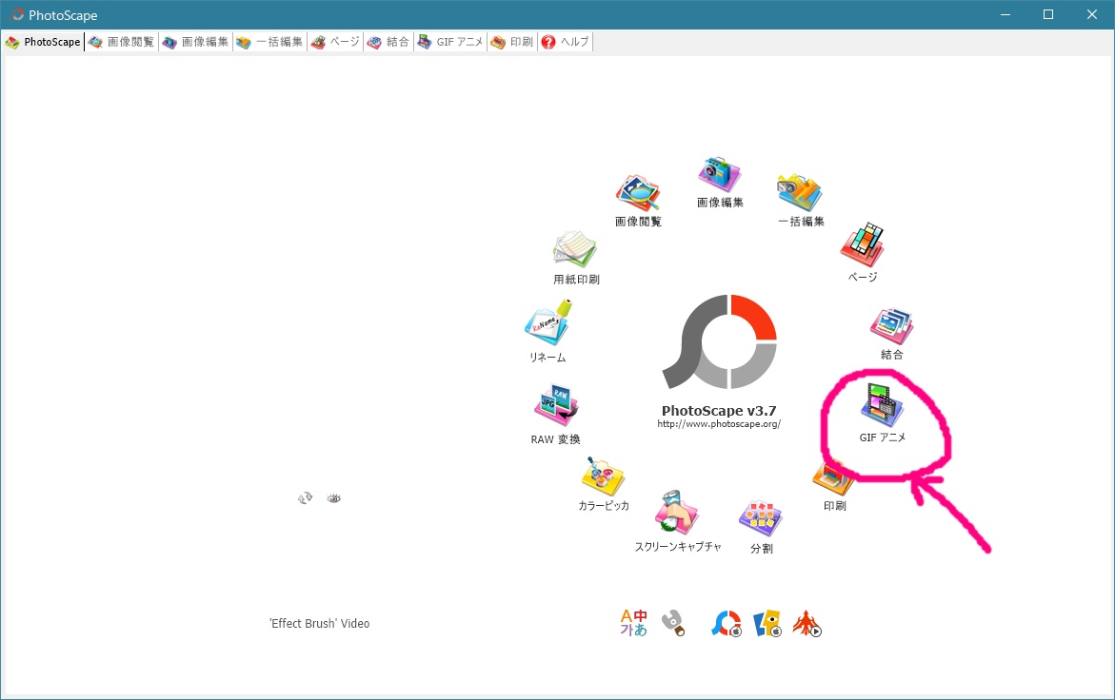The height and width of the screenshot is (700, 1115).
Task: Switch to the 一括編集 tab
Action: [x=270, y=42]
